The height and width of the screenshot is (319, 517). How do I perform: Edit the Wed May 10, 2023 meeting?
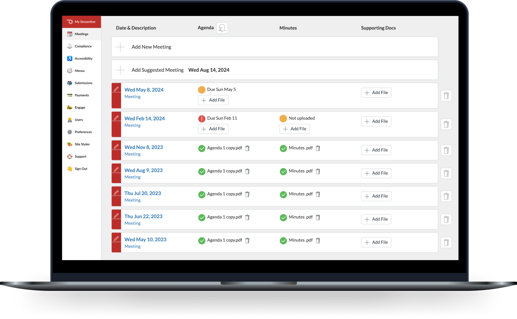click(x=116, y=239)
